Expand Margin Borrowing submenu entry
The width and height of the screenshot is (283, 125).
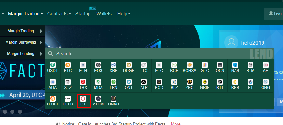tap(22, 42)
